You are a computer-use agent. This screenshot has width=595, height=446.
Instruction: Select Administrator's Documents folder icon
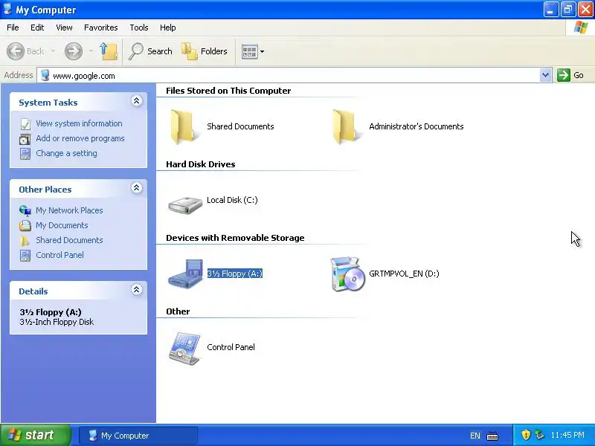pyautogui.click(x=346, y=126)
